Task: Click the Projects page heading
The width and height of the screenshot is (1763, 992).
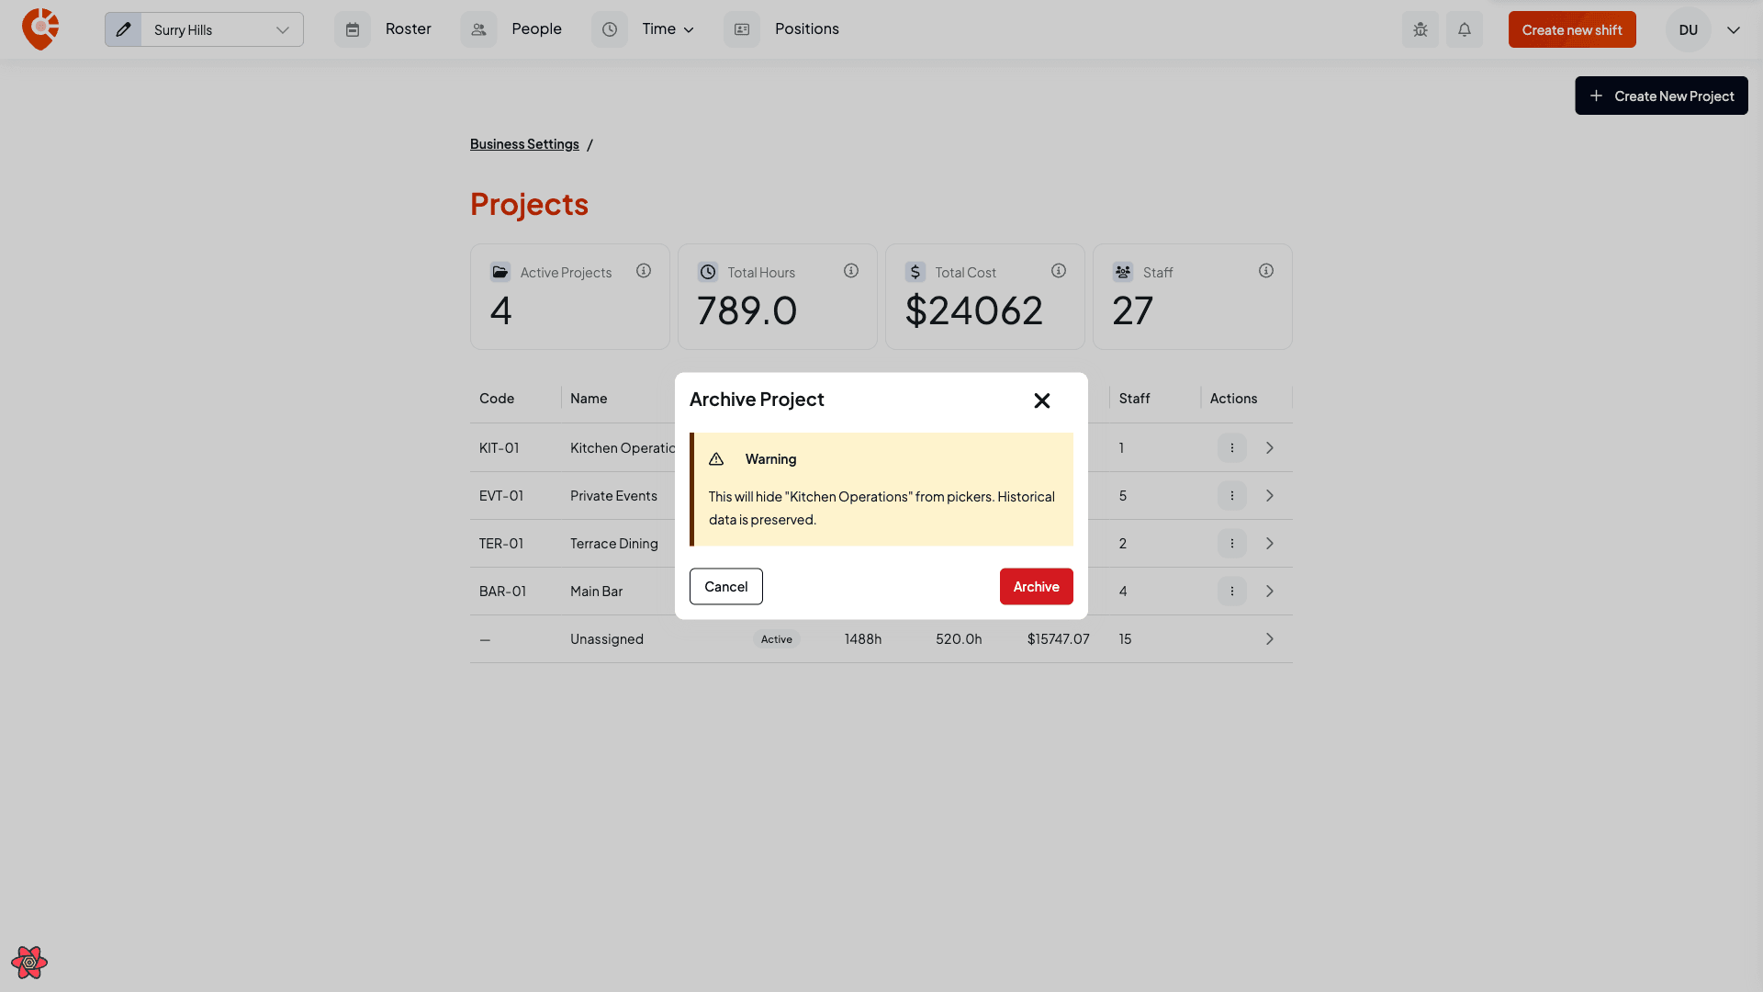Action: [x=529, y=204]
